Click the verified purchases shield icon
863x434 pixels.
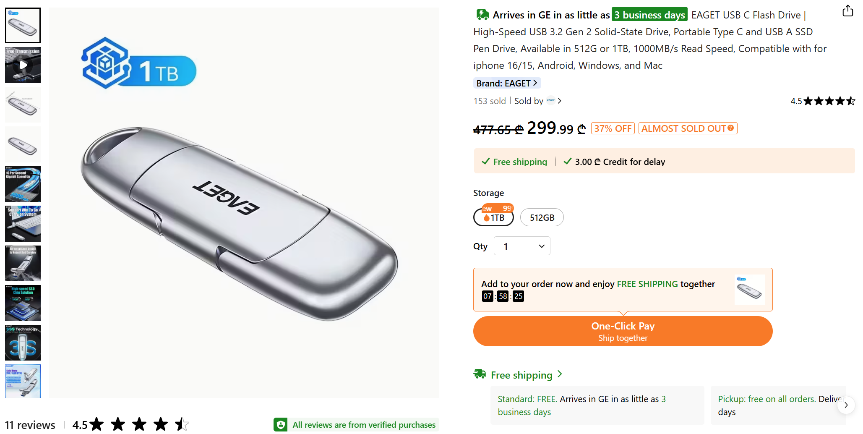click(x=281, y=425)
